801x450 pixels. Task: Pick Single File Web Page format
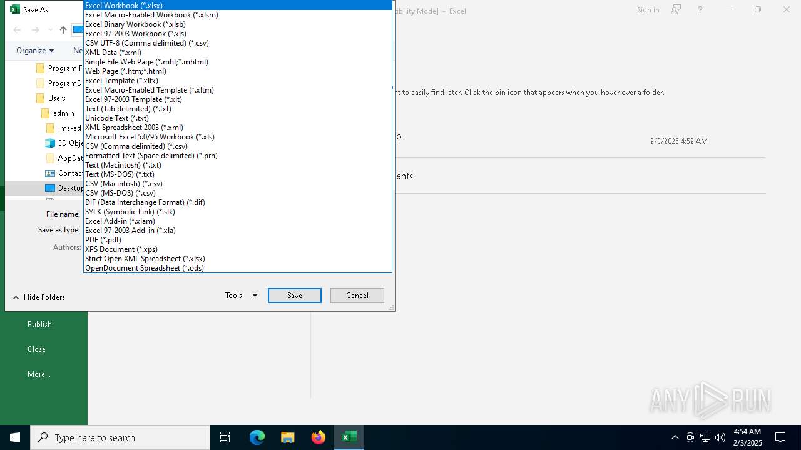[238, 62]
